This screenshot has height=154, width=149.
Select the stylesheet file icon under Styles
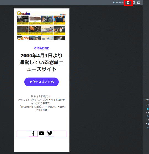tap(148, 116)
